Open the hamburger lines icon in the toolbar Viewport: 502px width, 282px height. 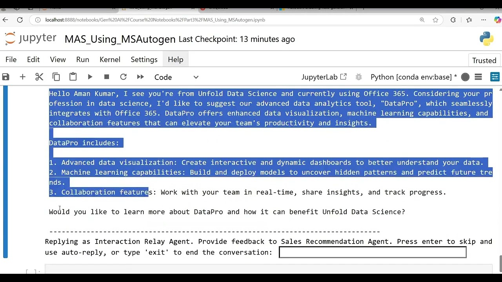pos(478,77)
